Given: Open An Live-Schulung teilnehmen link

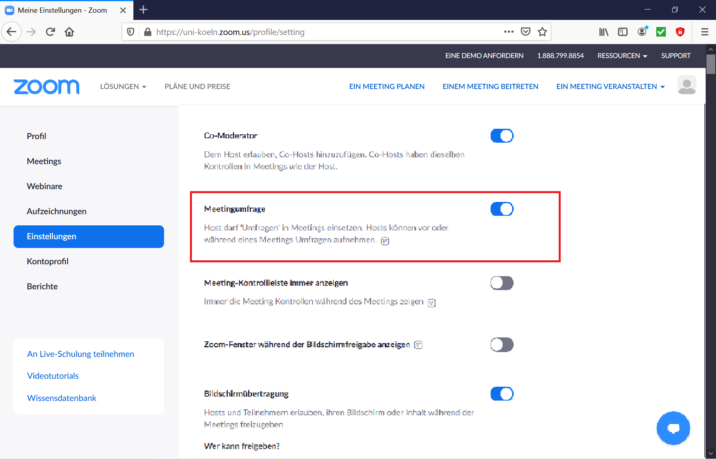Looking at the screenshot, I should (80, 354).
